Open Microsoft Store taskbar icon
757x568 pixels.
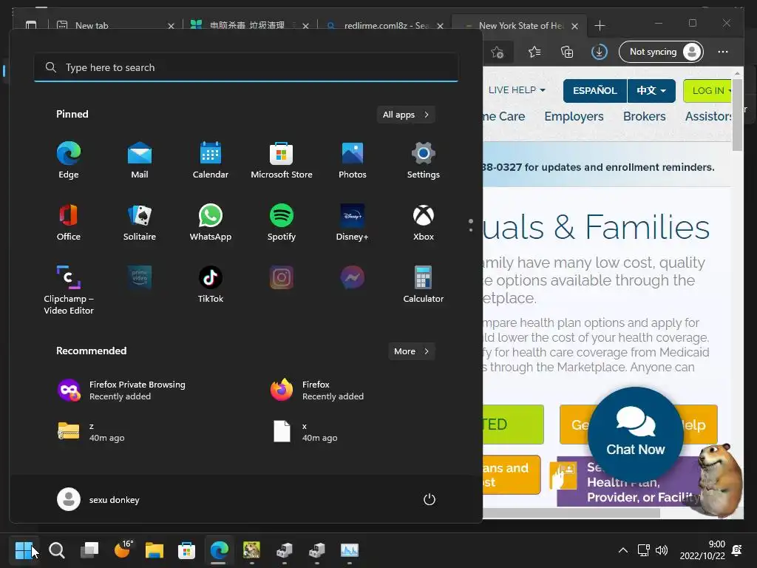coord(186,550)
